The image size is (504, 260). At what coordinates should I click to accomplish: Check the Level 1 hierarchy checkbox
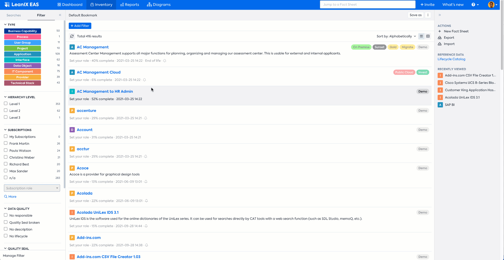click(6, 103)
